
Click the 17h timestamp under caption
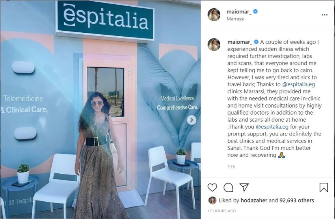[231, 167]
